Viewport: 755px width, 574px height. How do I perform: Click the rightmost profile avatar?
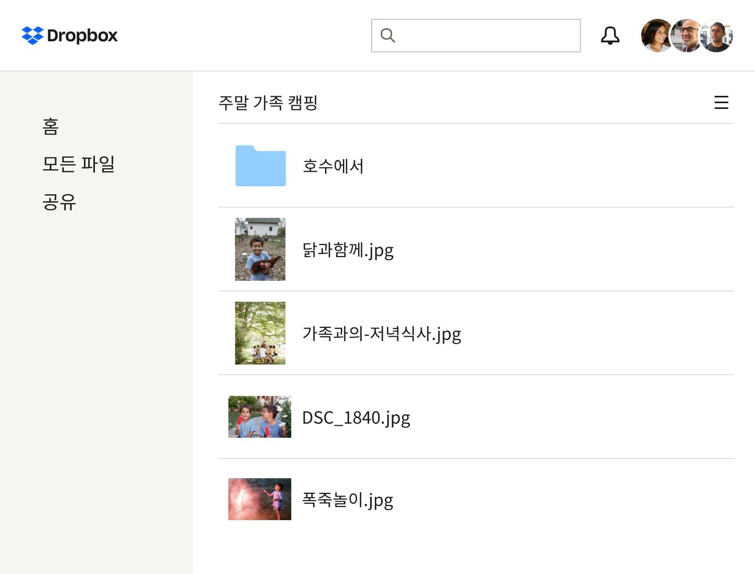pyautogui.click(x=717, y=36)
